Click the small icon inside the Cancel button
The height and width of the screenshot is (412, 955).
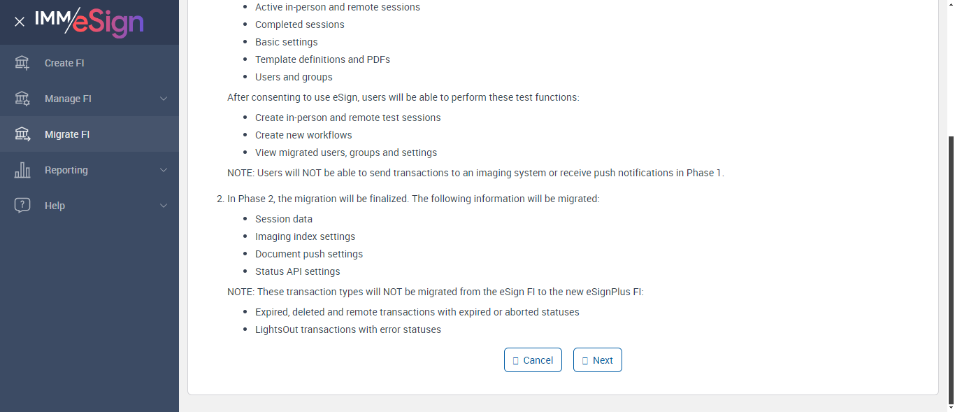(516, 361)
